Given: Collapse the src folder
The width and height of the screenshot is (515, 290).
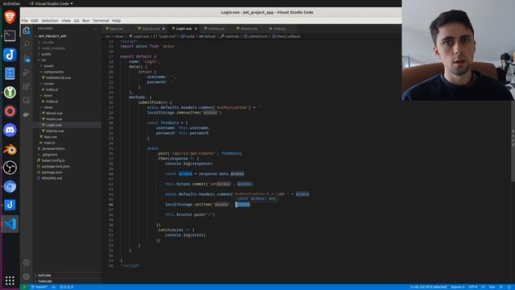Looking at the screenshot, I should pyautogui.click(x=43, y=60).
